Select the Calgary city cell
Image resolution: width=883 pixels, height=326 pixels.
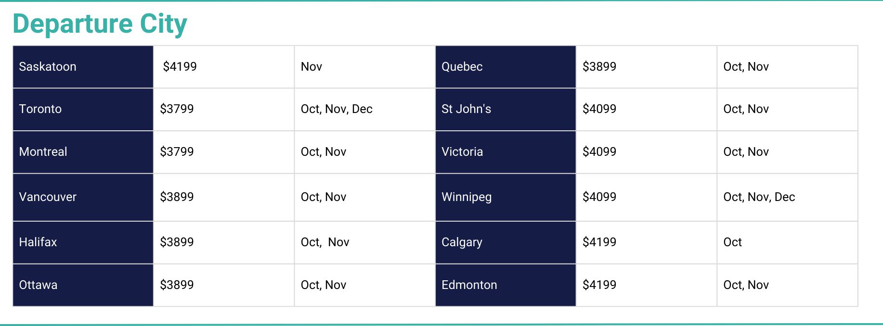pos(506,242)
